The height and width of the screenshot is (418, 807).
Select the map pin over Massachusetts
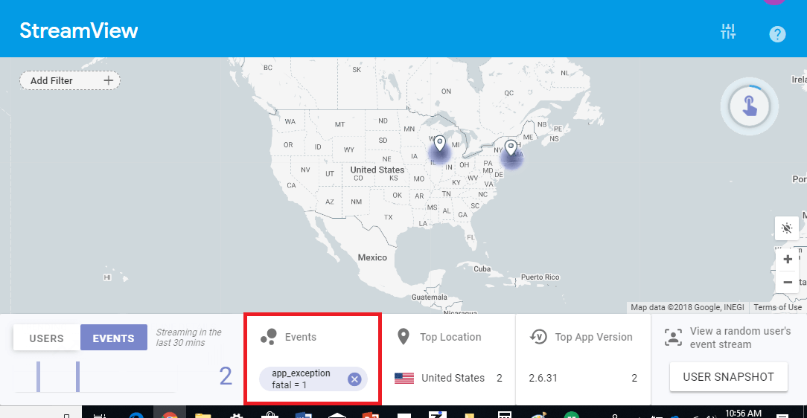click(x=511, y=148)
